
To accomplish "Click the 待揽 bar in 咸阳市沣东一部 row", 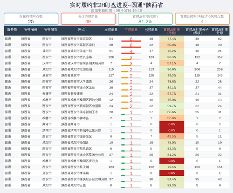I will (131, 53).
